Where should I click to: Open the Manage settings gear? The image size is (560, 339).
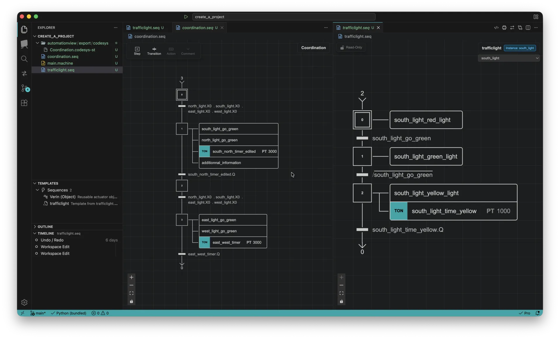point(24,302)
